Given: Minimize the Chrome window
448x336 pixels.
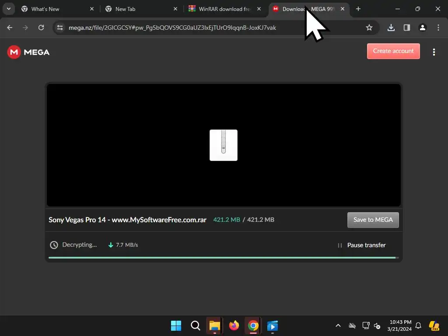Looking at the screenshot, I should tap(397, 9).
